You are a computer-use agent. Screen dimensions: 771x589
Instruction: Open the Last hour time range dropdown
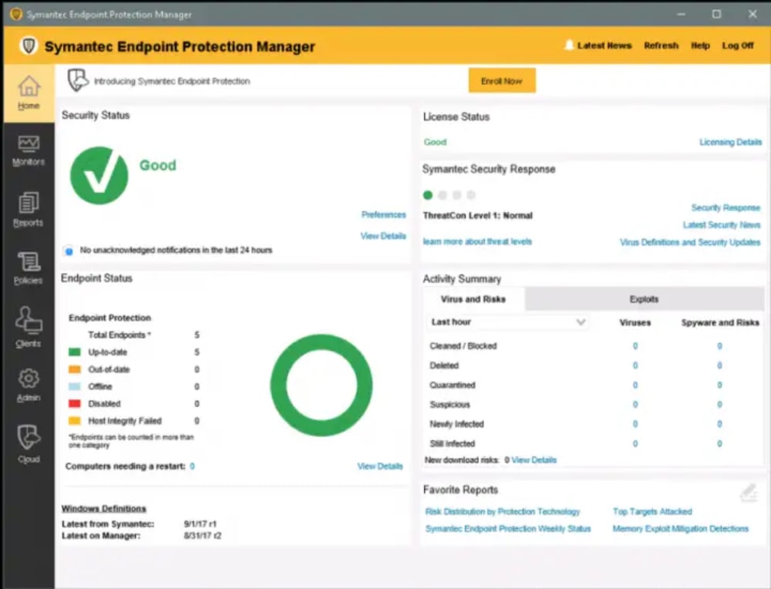coord(507,322)
